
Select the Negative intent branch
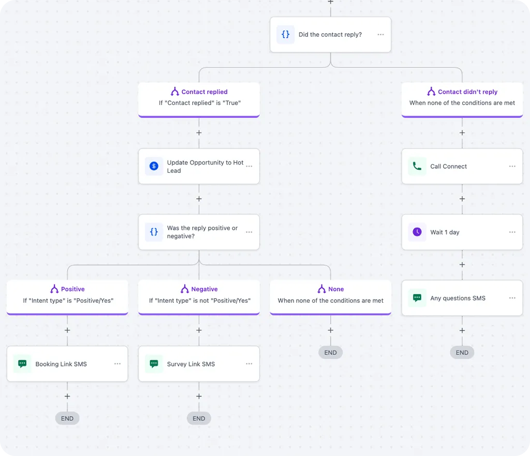tap(199, 295)
